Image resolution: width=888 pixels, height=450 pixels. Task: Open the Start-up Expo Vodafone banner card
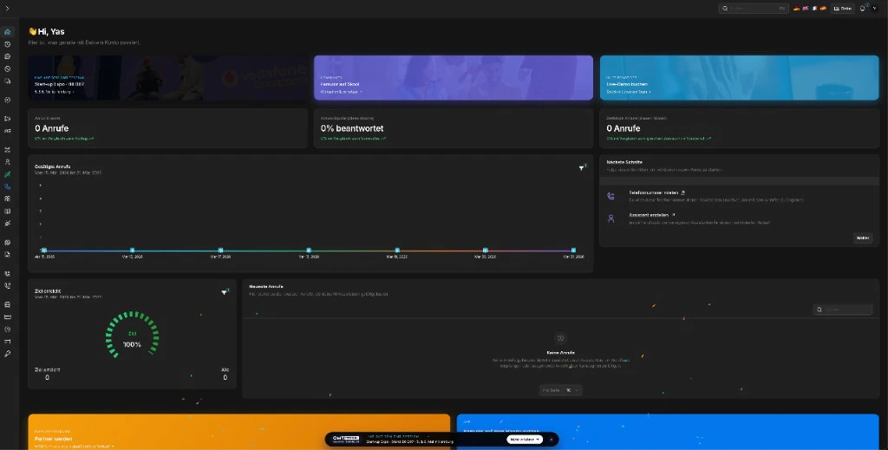point(167,77)
